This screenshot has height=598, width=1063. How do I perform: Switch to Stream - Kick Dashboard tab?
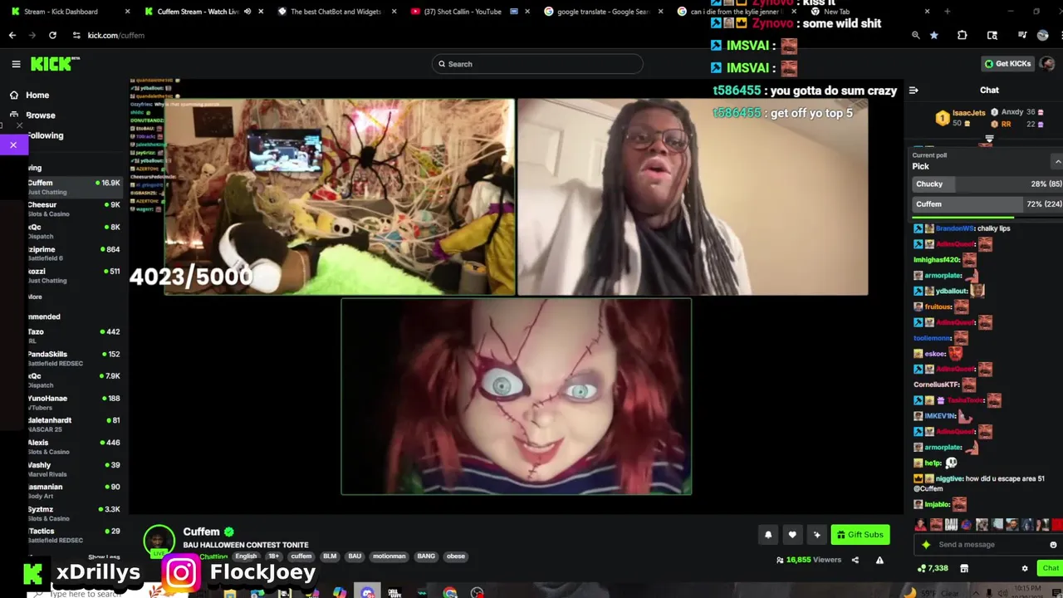point(70,12)
